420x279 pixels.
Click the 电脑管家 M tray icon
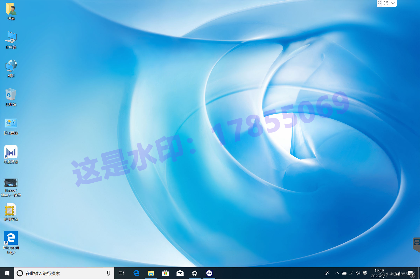397,273
